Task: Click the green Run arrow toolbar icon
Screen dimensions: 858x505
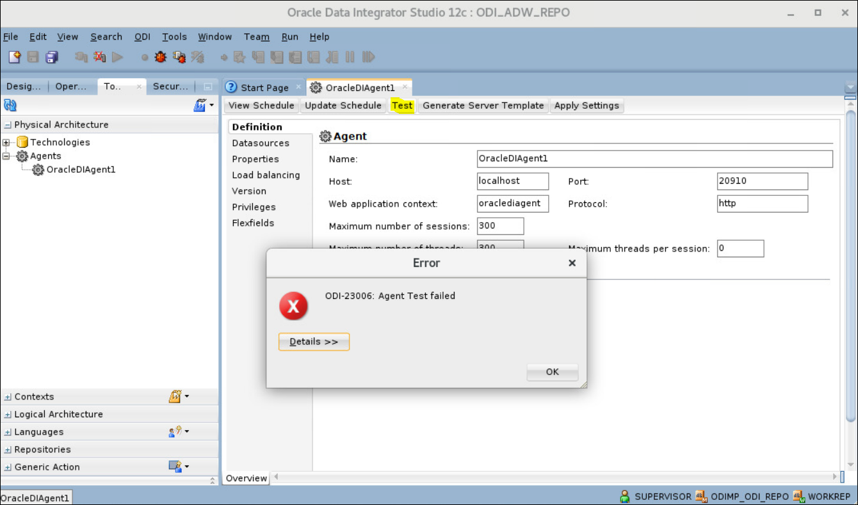Action: (x=117, y=57)
